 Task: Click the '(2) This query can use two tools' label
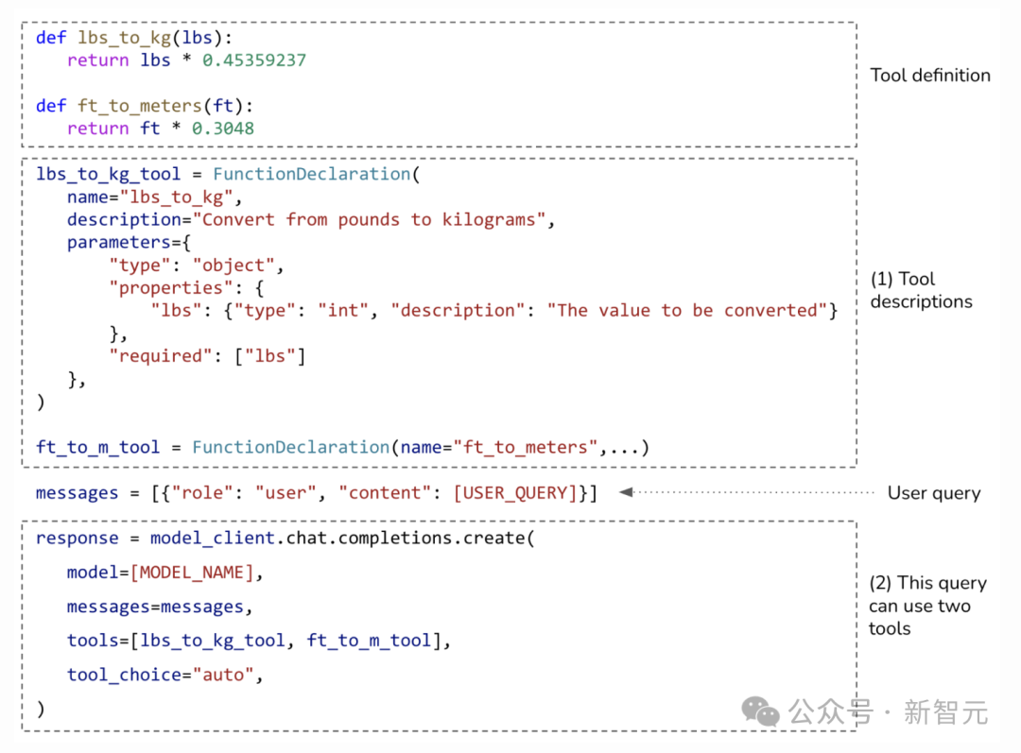click(927, 606)
